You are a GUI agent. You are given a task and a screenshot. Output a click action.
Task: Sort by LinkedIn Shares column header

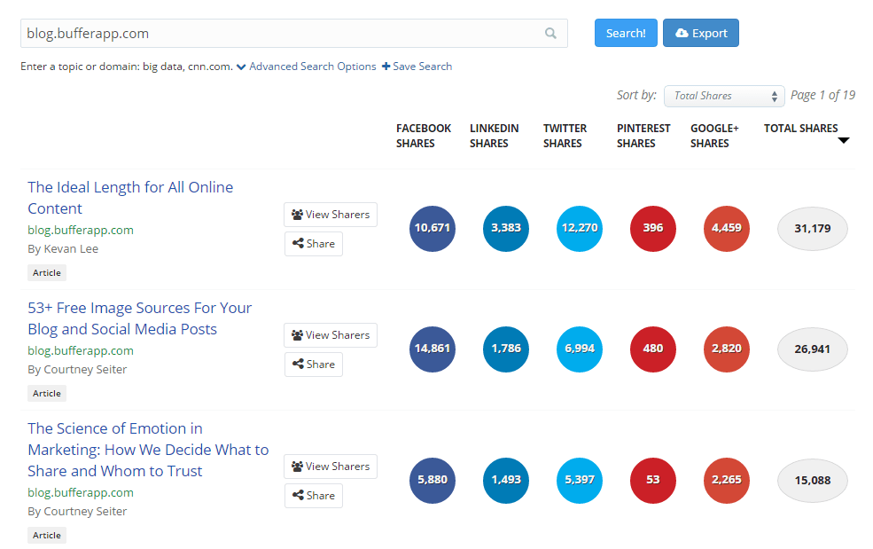pyautogui.click(x=494, y=136)
